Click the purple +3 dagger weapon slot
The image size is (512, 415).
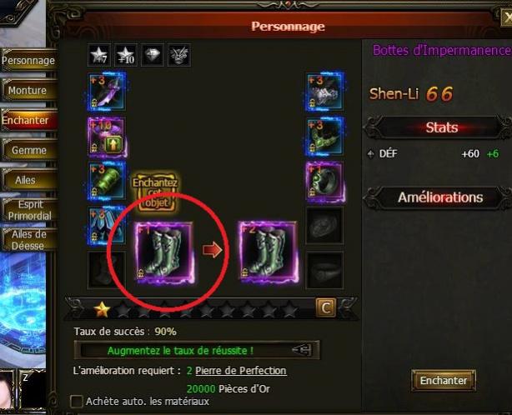[x=107, y=92]
